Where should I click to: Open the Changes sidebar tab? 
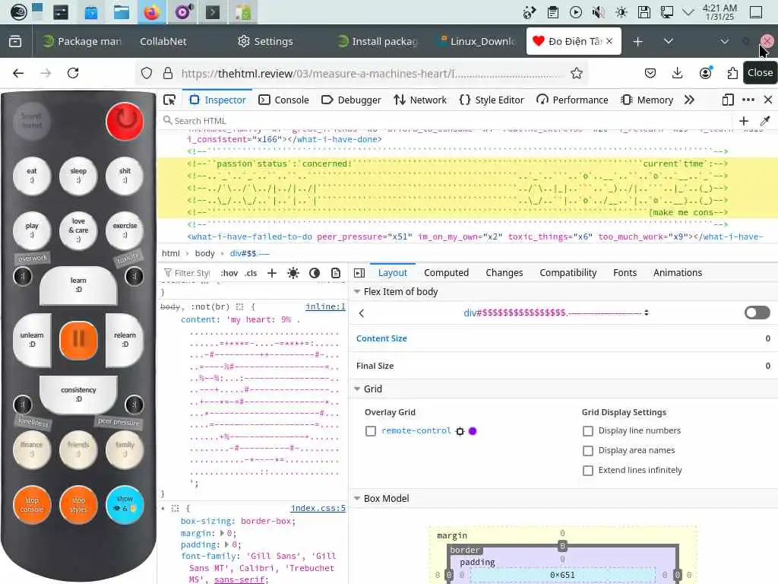click(504, 273)
